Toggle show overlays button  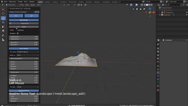(x=136, y=5)
